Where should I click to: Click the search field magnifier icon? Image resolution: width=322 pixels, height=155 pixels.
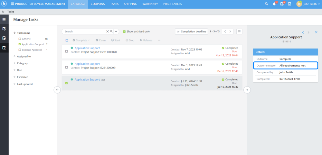(111, 32)
